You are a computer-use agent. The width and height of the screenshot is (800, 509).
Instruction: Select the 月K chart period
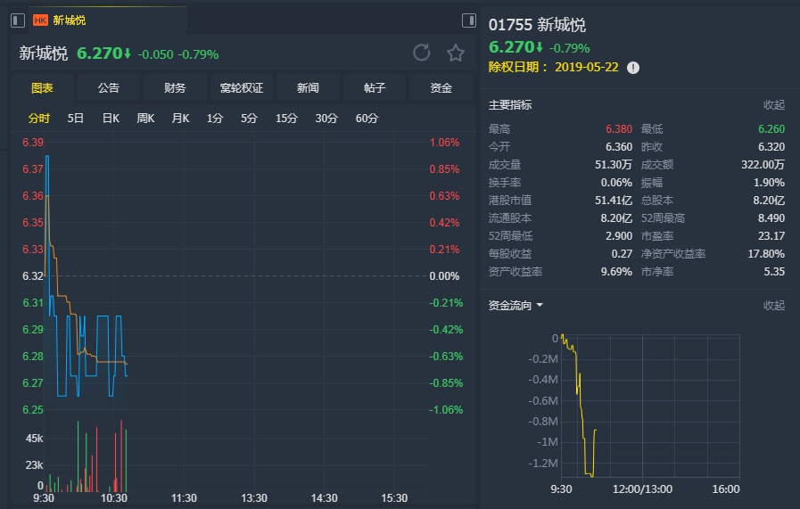click(x=180, y=119)
